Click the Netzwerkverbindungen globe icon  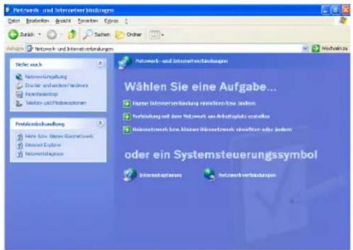209,174
